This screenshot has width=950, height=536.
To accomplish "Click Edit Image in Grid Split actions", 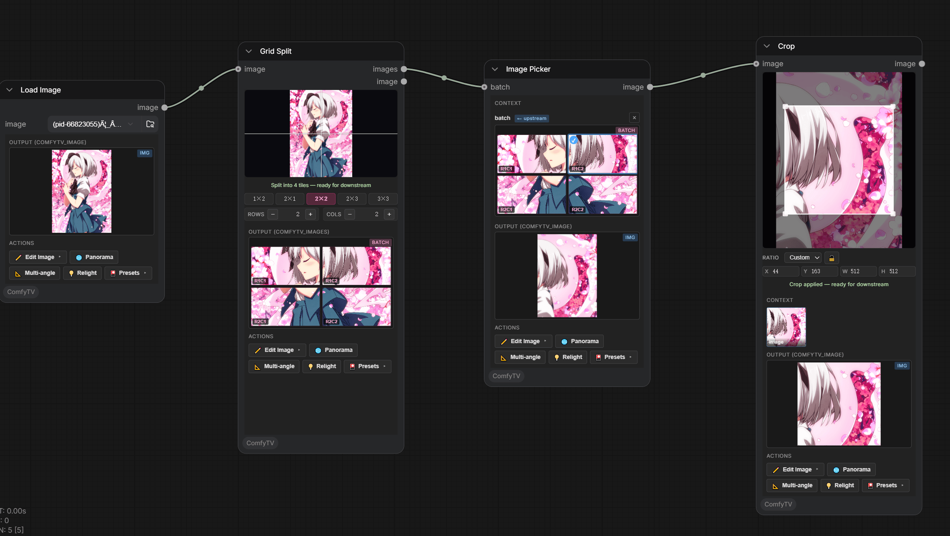I will [277, 350].
